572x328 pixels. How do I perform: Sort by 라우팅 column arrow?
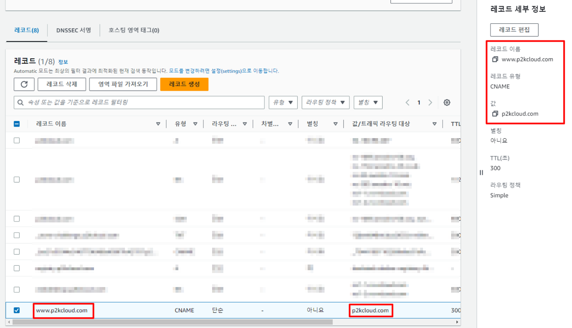(245, 124)
